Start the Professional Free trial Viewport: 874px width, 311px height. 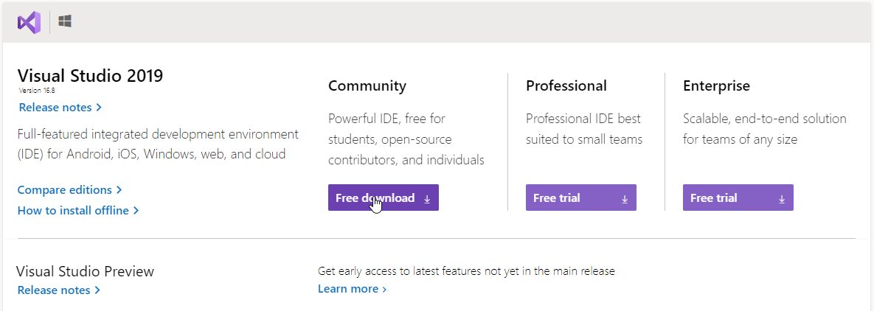pos(557,198)
